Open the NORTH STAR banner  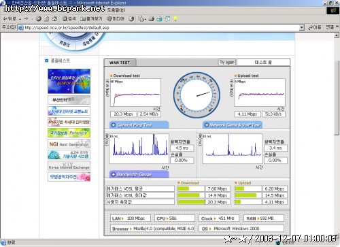tap(69, 81)
